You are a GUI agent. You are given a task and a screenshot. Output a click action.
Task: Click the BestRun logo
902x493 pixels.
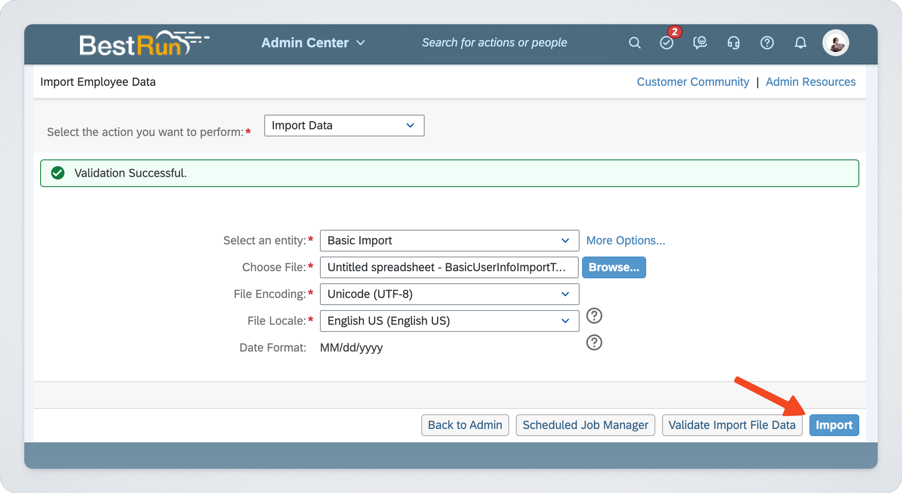pyautogui.click(x=144, y=44)
